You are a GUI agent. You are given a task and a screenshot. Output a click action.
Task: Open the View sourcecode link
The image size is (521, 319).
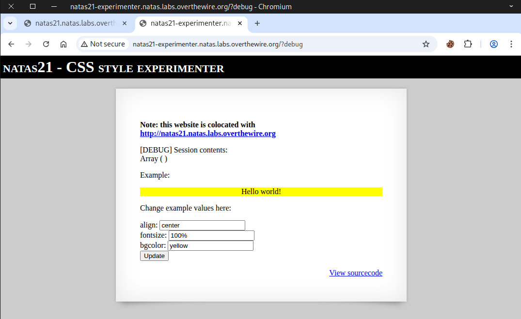tap(355, 273)
